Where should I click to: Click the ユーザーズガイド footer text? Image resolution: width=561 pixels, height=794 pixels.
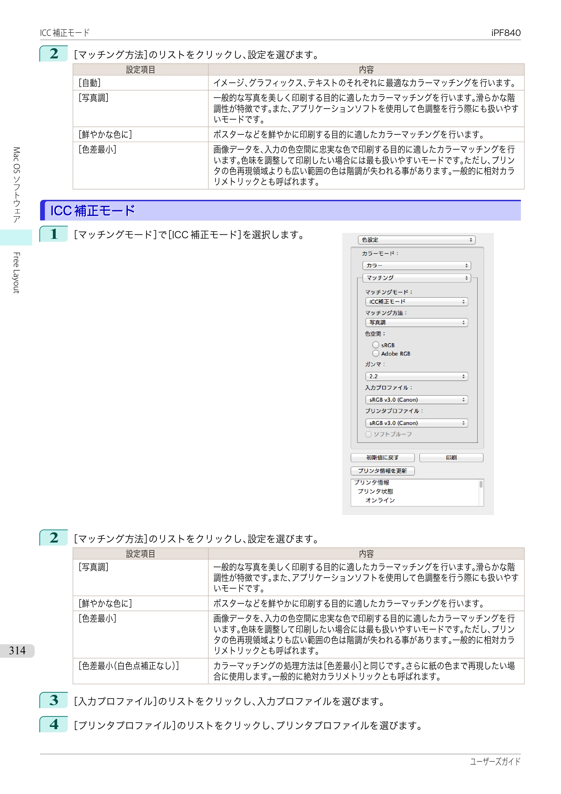coord(495,761)
